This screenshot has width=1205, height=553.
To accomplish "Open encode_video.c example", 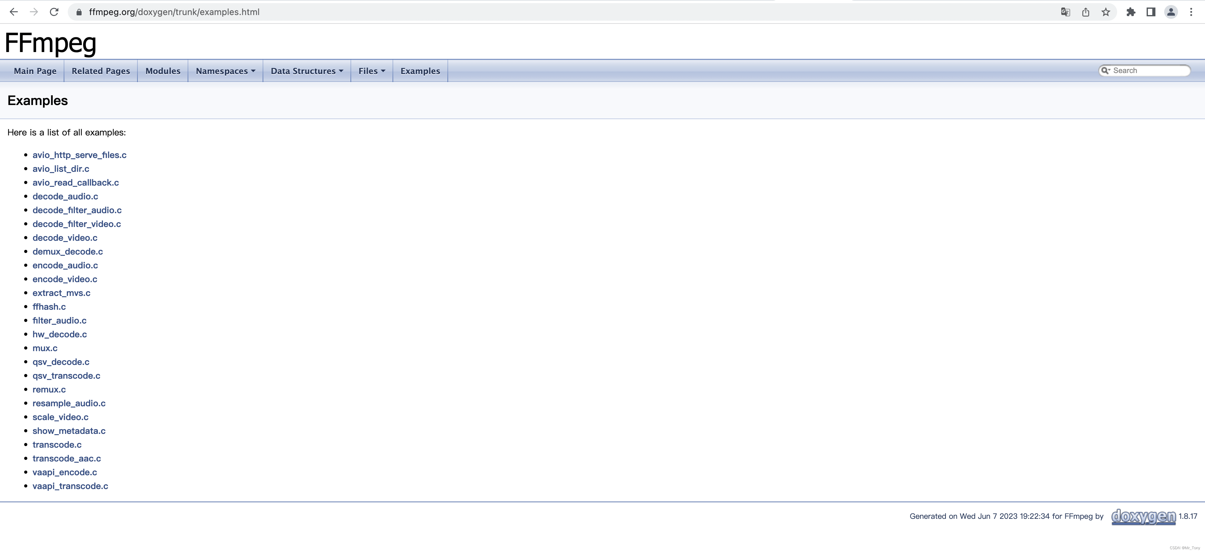I will (65, 279).
